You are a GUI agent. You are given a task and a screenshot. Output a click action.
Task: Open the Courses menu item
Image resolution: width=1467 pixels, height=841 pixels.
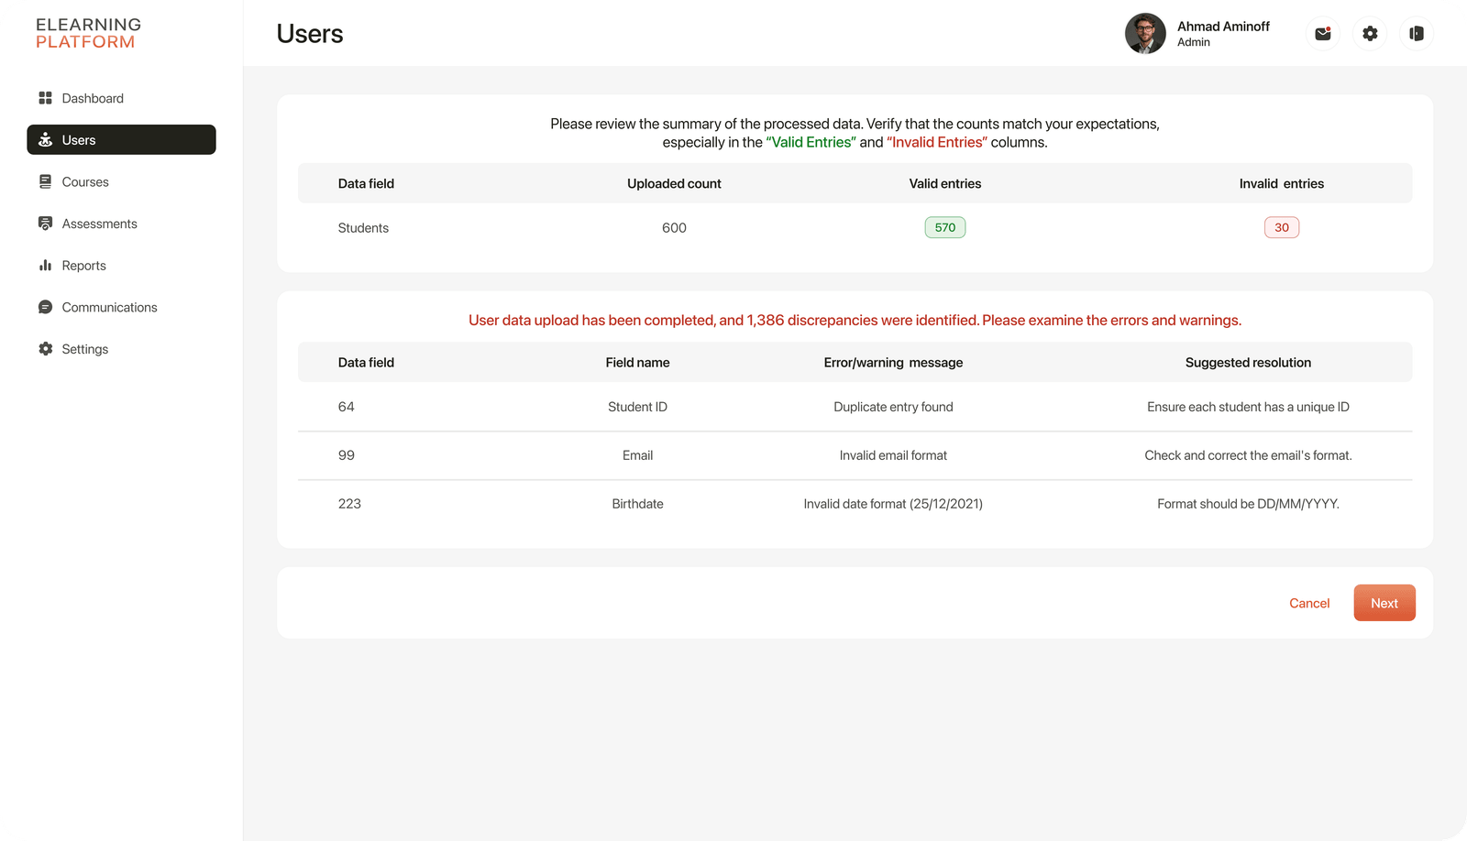(85, 182)
